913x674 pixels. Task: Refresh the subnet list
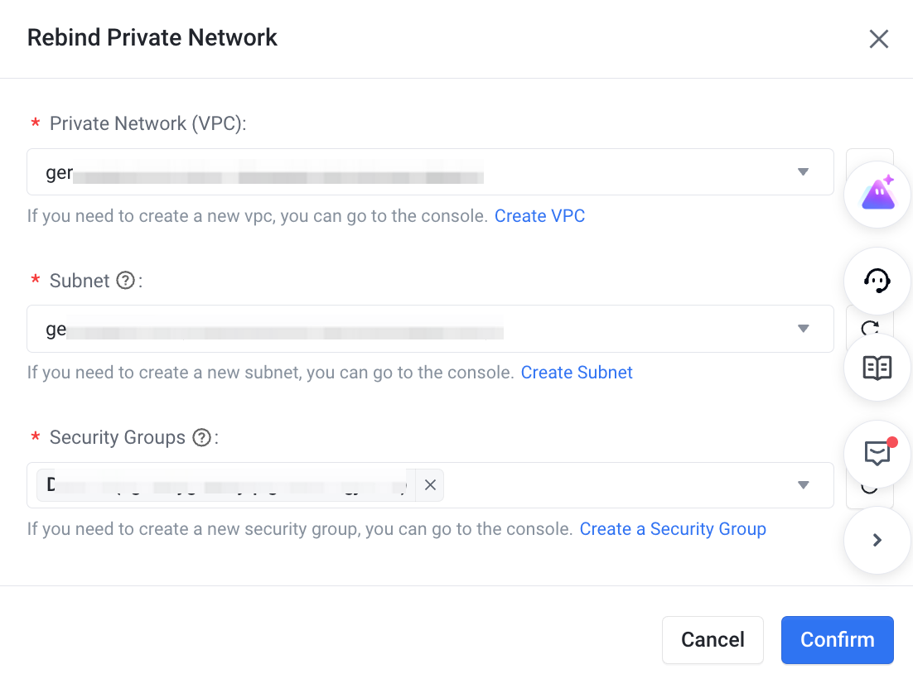click(869, 326)
